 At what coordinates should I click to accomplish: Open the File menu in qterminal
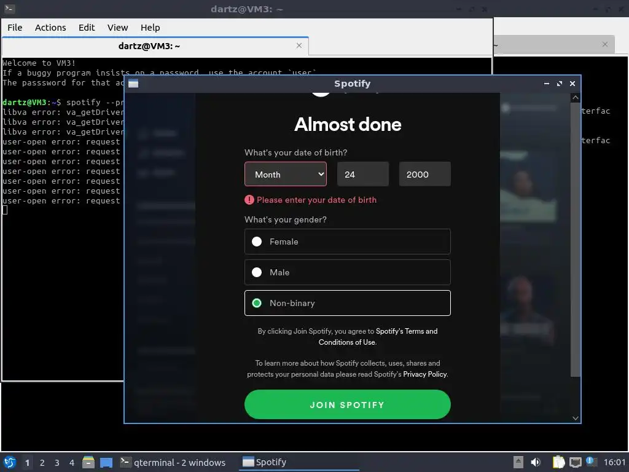click(15, 27)
